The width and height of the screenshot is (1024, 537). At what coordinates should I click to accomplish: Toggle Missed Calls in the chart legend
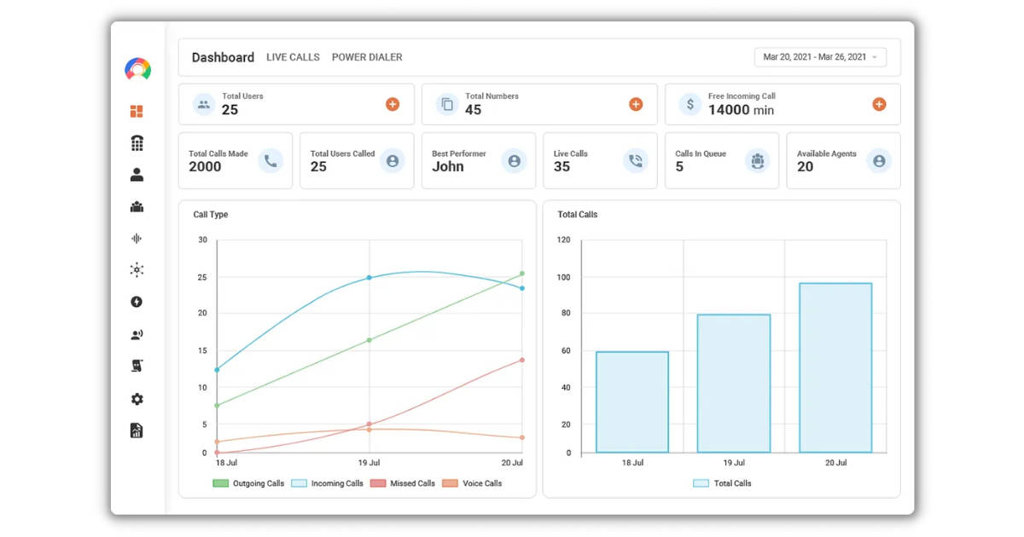403,483
